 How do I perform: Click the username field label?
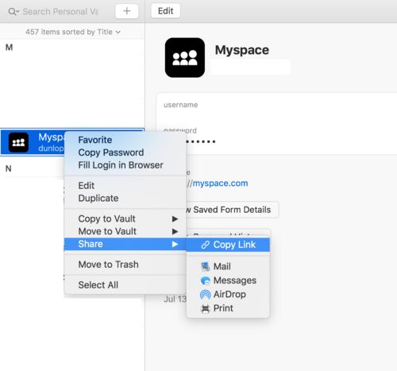[x=181, y=105]
